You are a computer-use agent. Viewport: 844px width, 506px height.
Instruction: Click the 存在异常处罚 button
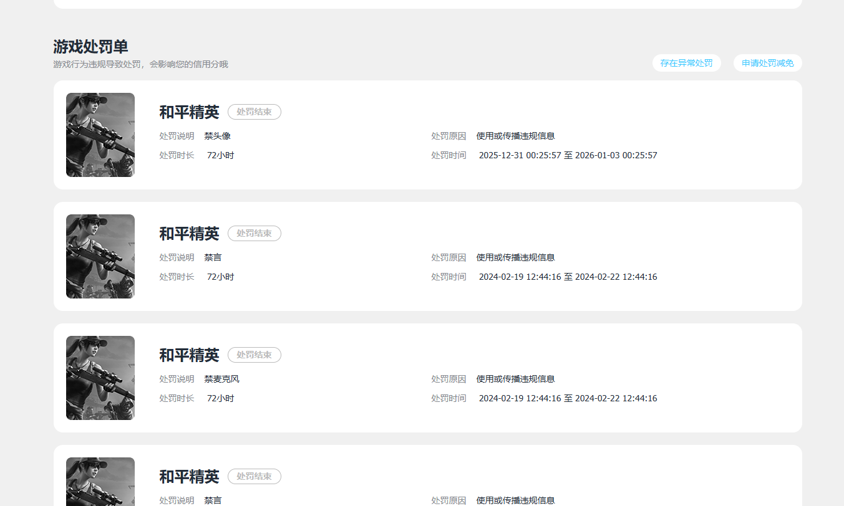tap(686, 63)
